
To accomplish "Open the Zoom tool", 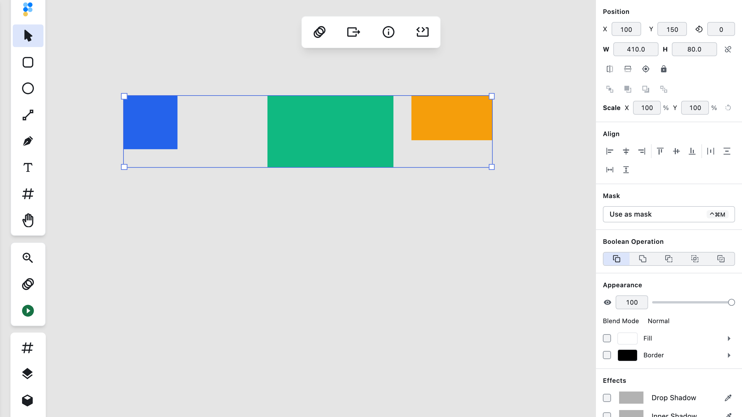I will point(28,258).
